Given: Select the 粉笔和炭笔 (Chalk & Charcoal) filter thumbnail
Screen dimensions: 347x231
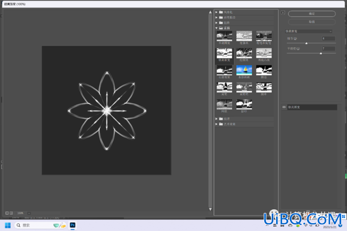Looking at the screenshot, I should [x=264, y=36].
